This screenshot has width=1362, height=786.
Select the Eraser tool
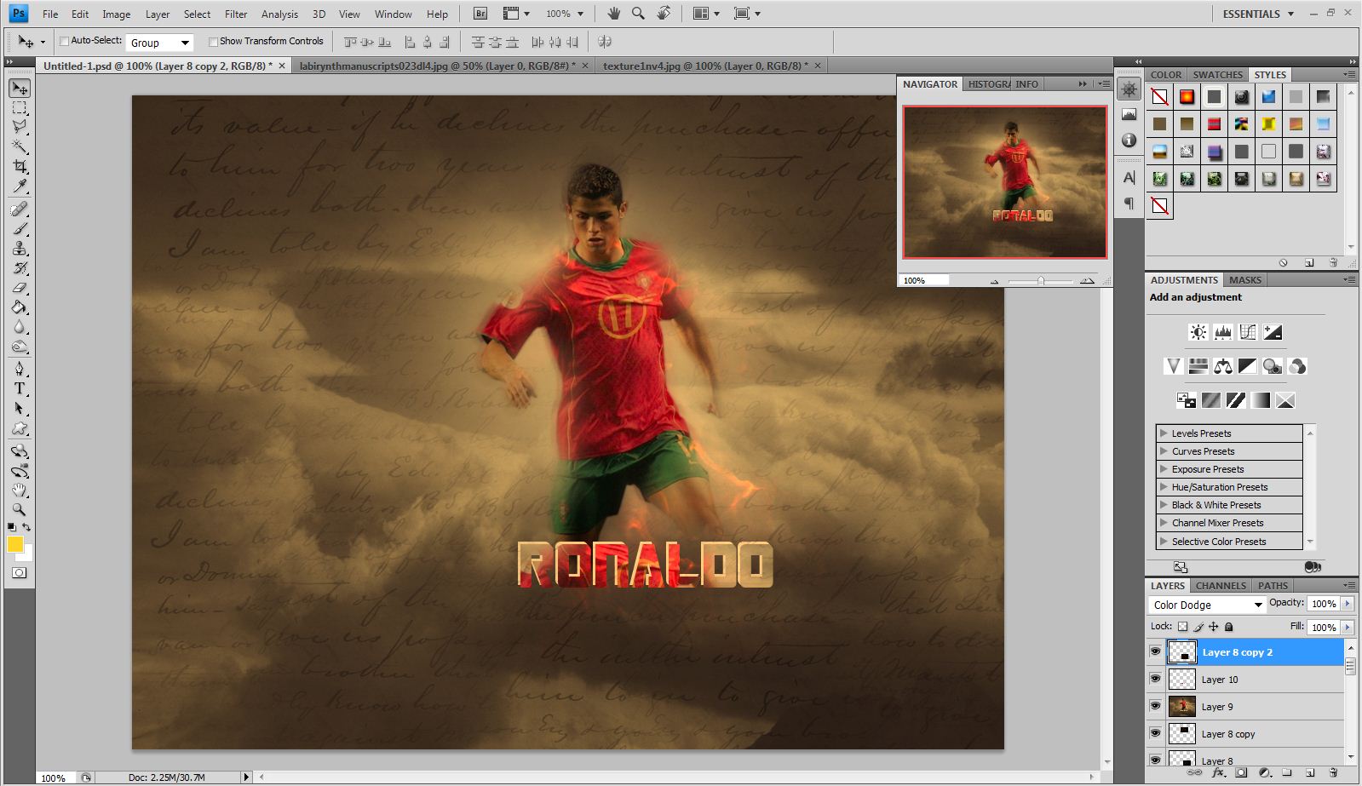[20, 288]
